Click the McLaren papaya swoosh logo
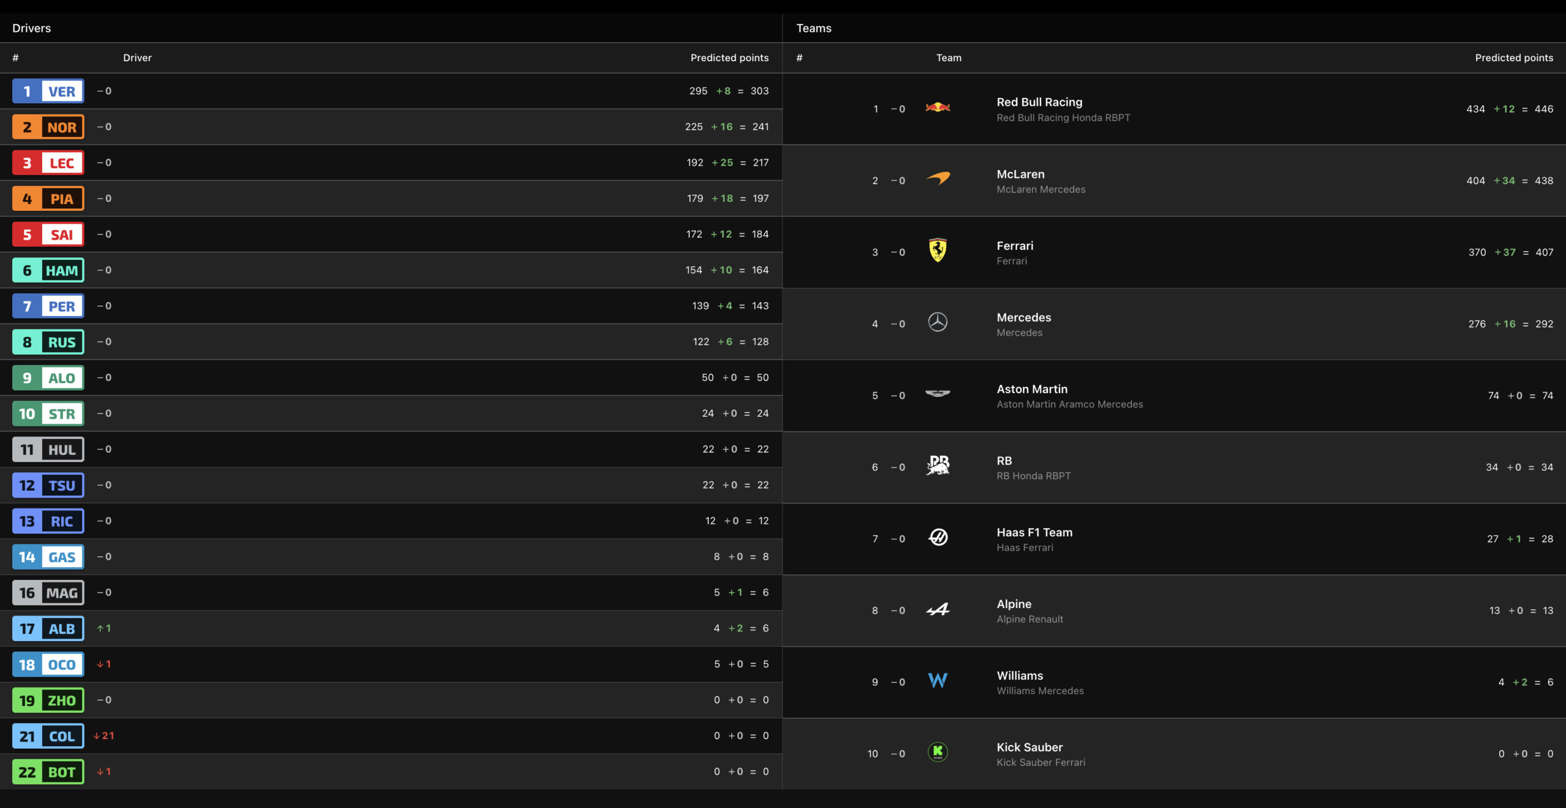Viewport: 1566px width, 808px height. (x=938, y=178)
